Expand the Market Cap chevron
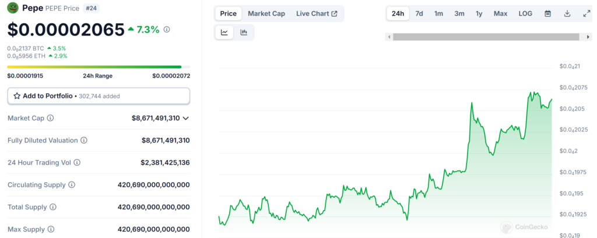597x238 pixels. coord(186,118)
